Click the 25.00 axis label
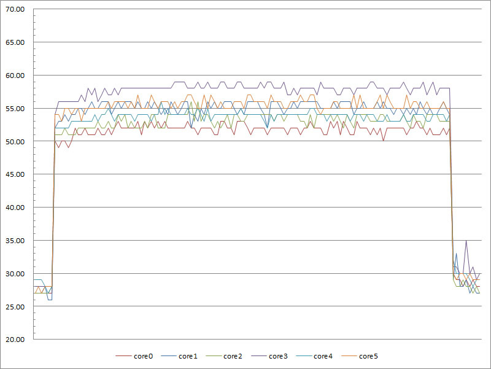The width and height of the screenshot is (491, 369). 15,306
